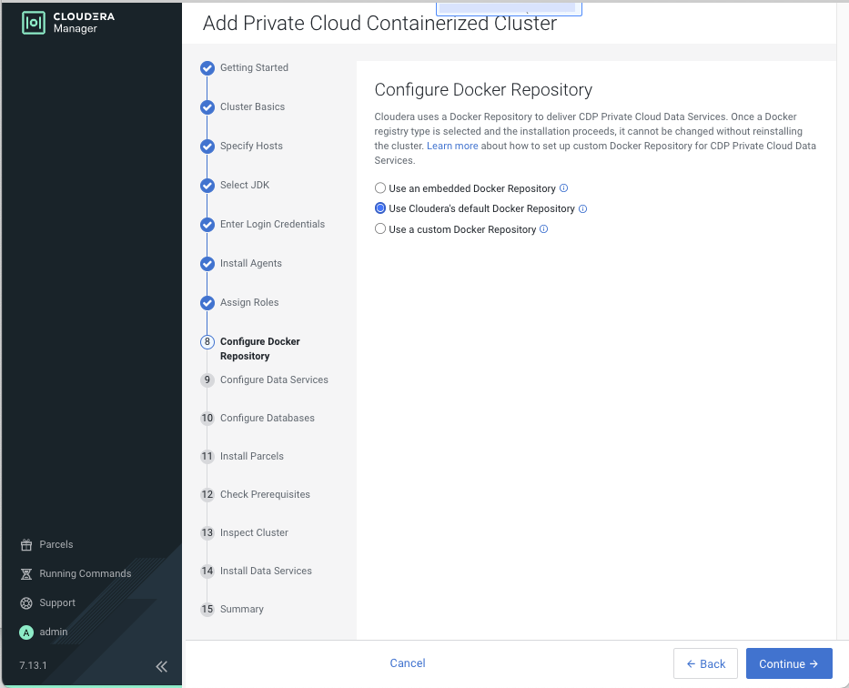Screen dimensions: 849x688
Task: Click the step 13 number badge
Action: (x=207, y=532)
